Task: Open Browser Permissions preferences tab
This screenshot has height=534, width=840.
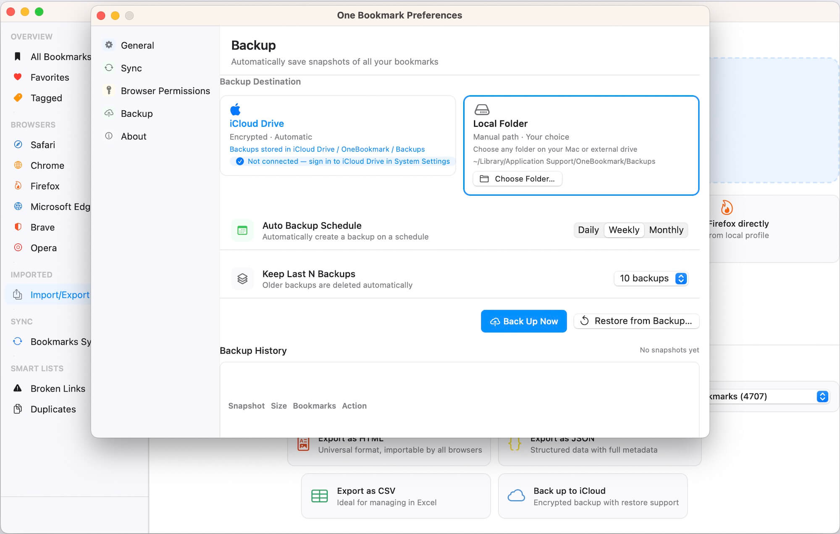Action: [x=156, y=91]
